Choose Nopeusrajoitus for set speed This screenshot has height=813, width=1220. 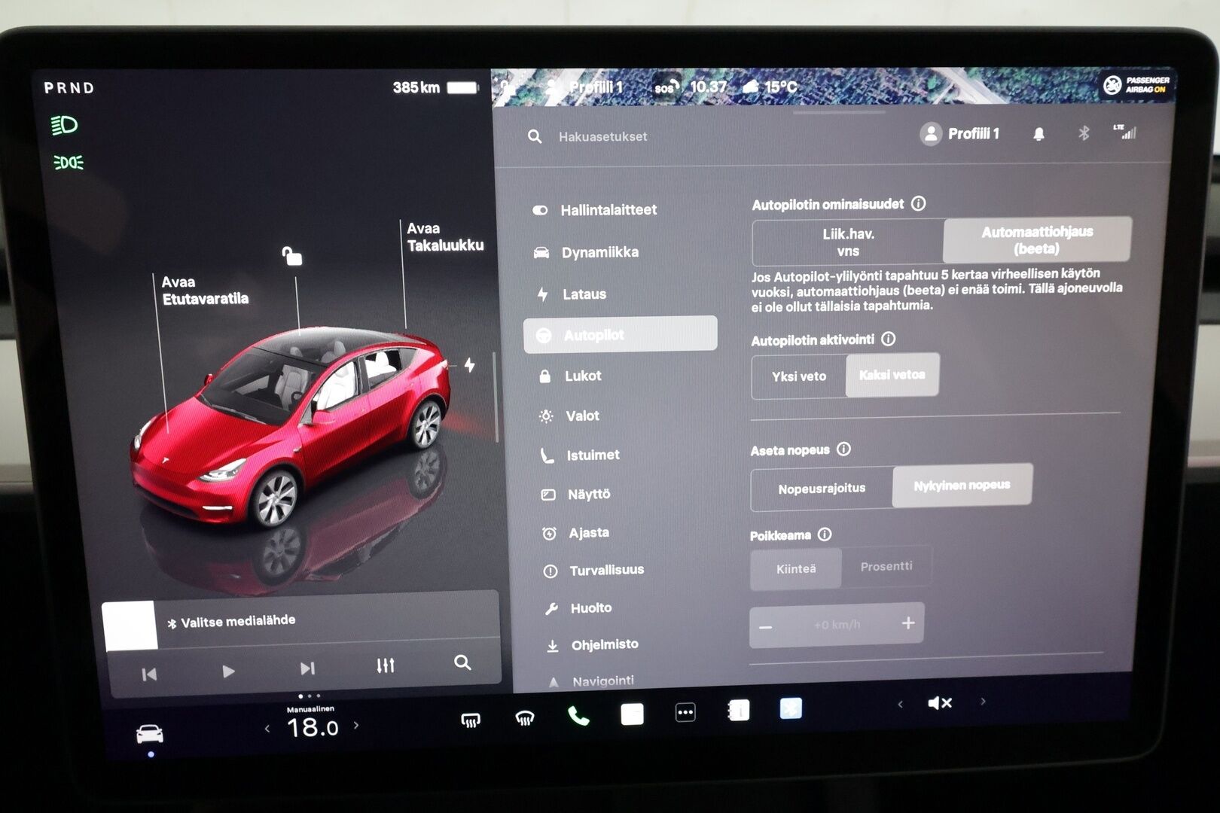click(822, 489)
